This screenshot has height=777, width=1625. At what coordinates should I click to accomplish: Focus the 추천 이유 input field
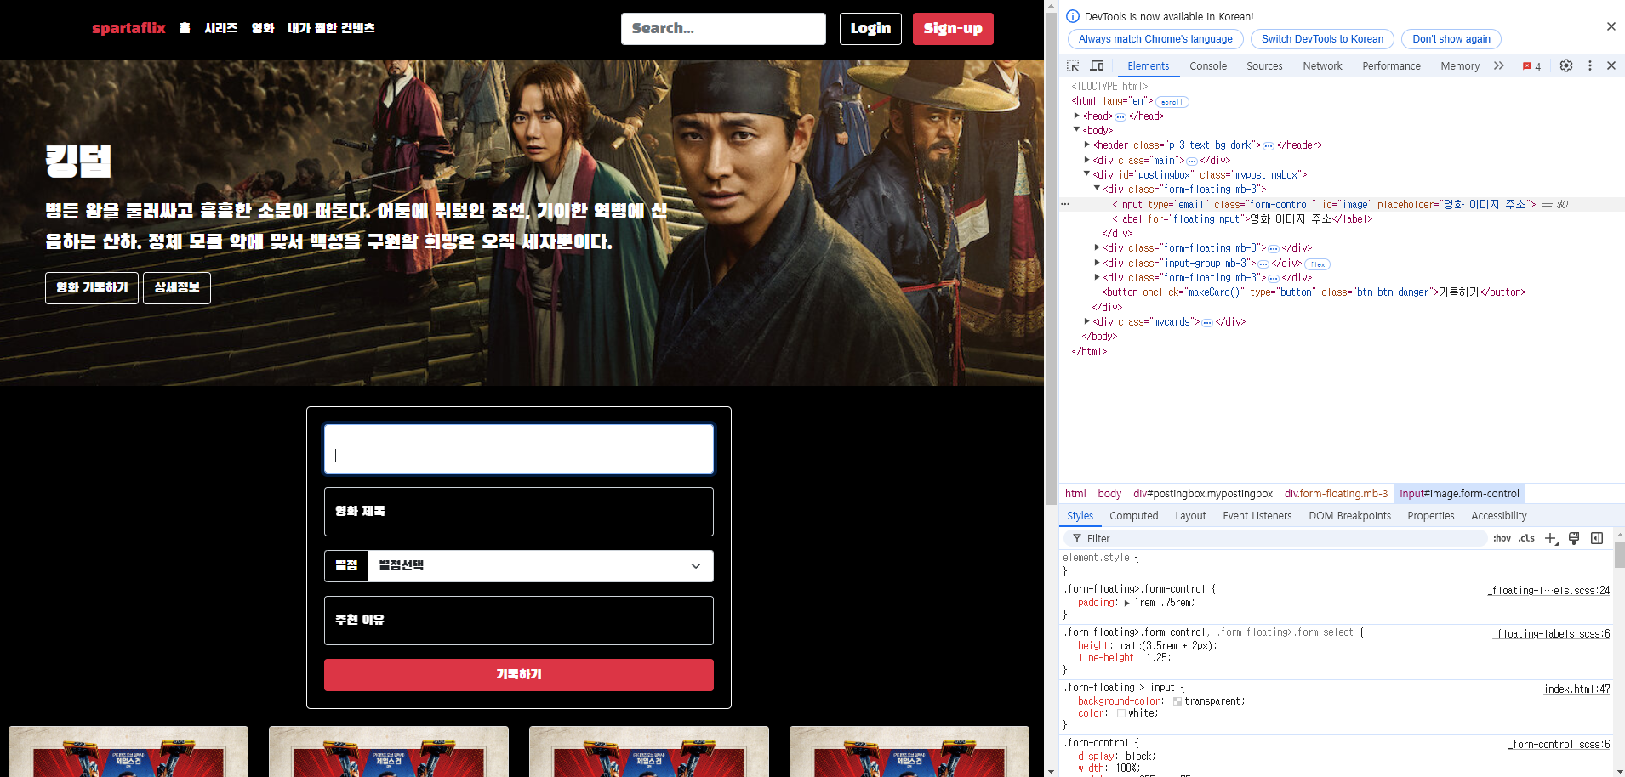coord(519,621)
